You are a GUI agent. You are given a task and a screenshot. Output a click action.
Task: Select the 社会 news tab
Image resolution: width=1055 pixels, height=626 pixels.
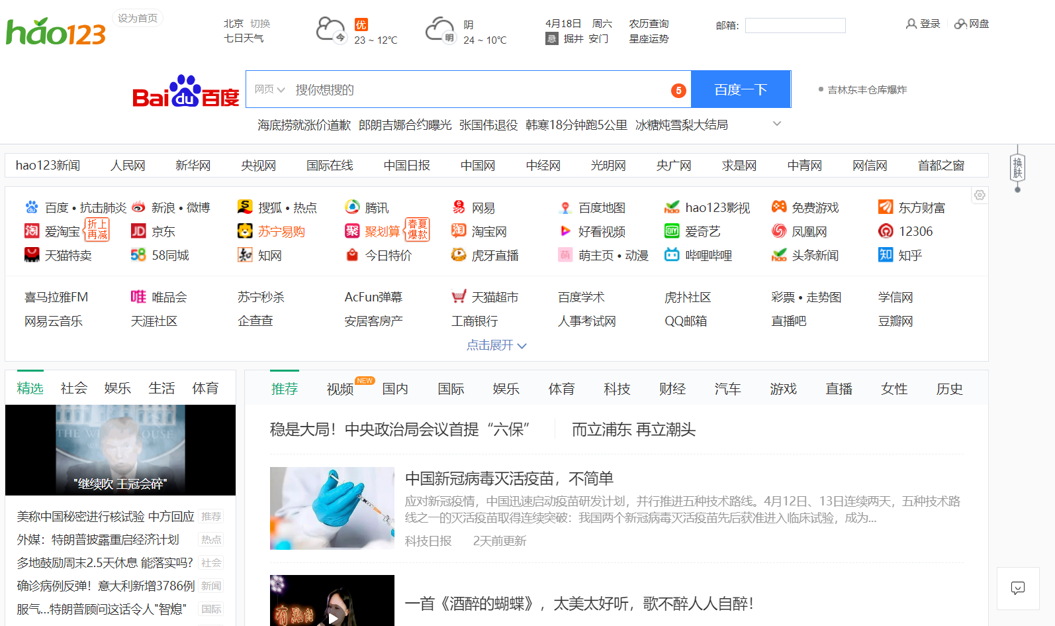coord(73,388)
